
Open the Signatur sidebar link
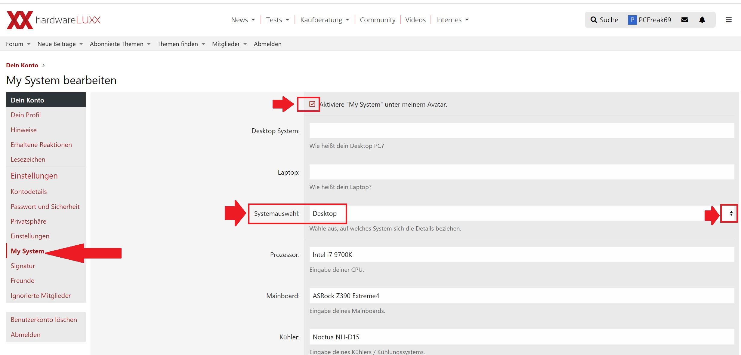pyautogui.click(x=23, y=266)
